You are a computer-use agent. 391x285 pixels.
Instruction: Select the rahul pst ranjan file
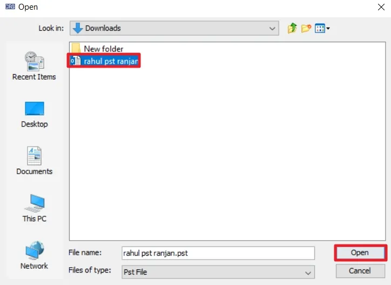click(104, 61)
